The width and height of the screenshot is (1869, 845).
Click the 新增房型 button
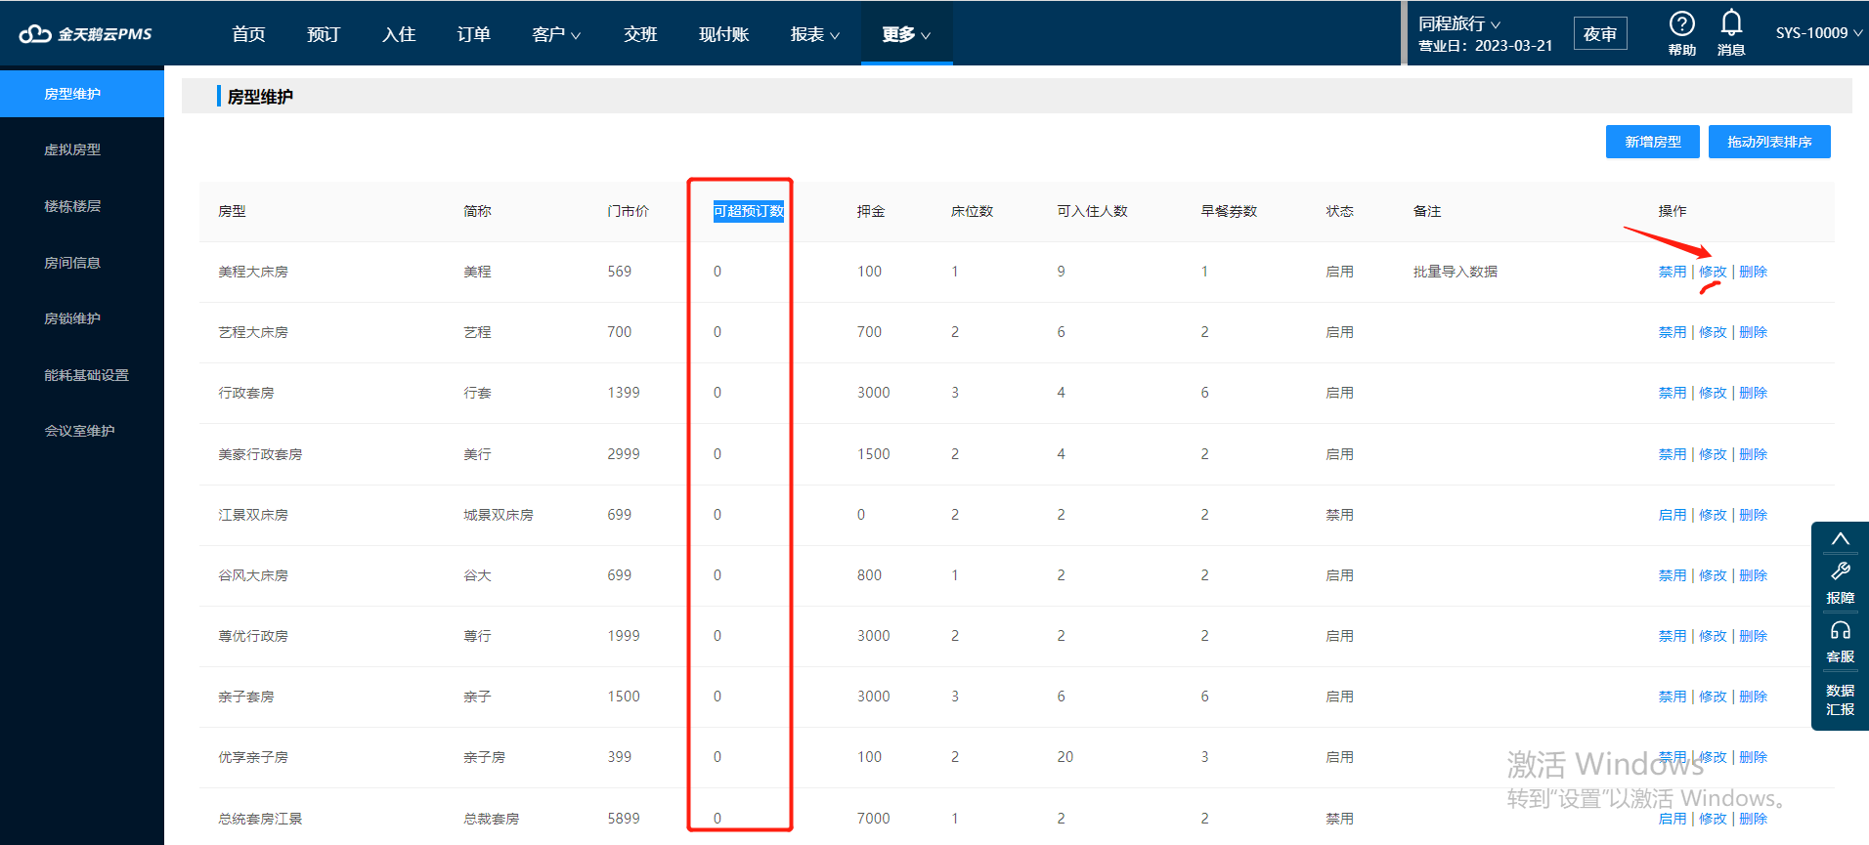tap(1653, 142)
